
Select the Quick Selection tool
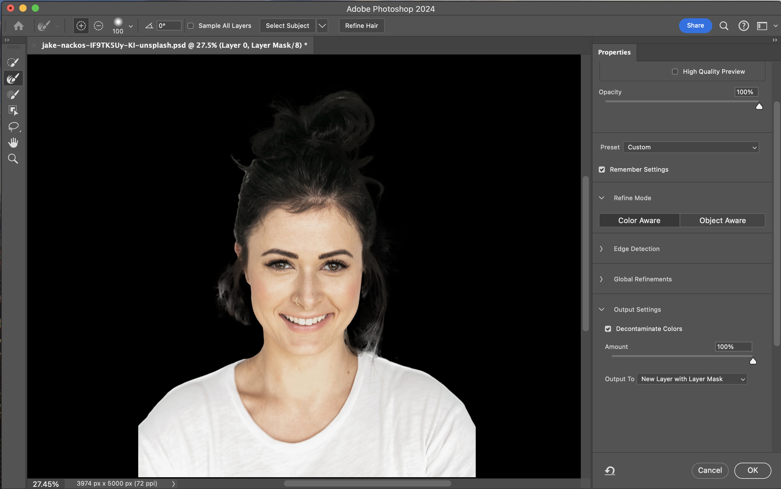13,62
